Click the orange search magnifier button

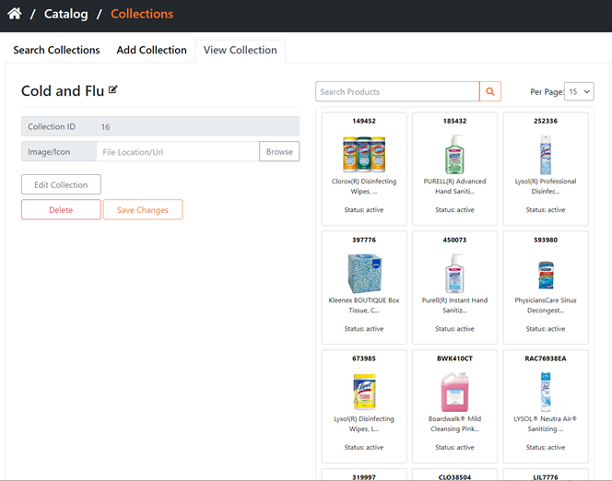pos(490,91)
